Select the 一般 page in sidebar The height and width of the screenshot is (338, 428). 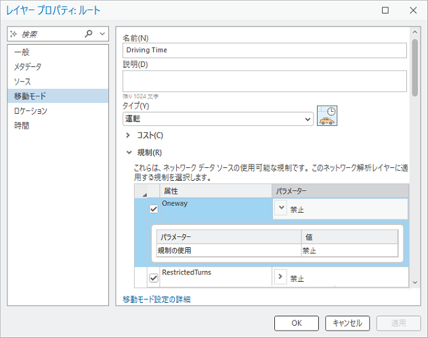tap(22, 52)
